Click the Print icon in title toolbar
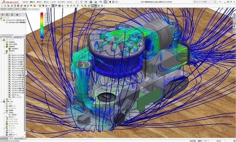The image size is (236, 142). 96,2
